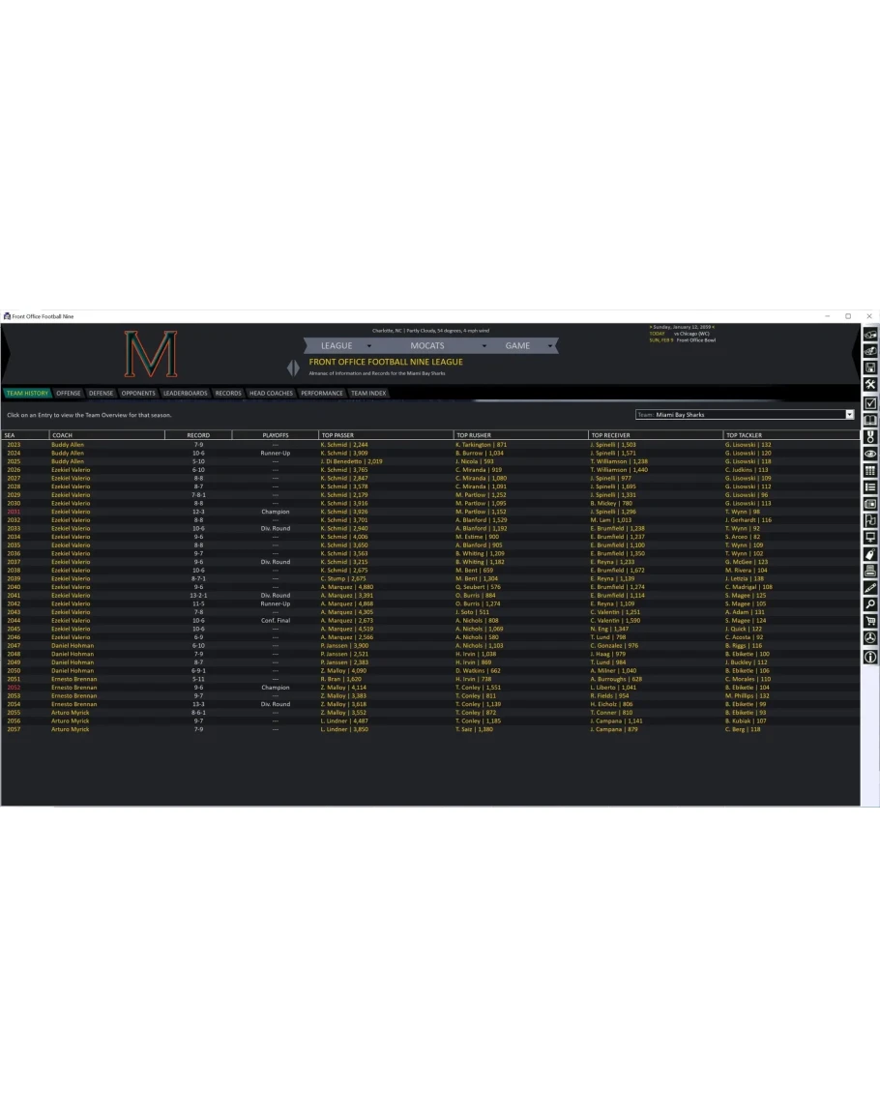Click the RECORD column header
This screenshot has height=1117, width=880.
pyautogui.click(x=198, y=435)
